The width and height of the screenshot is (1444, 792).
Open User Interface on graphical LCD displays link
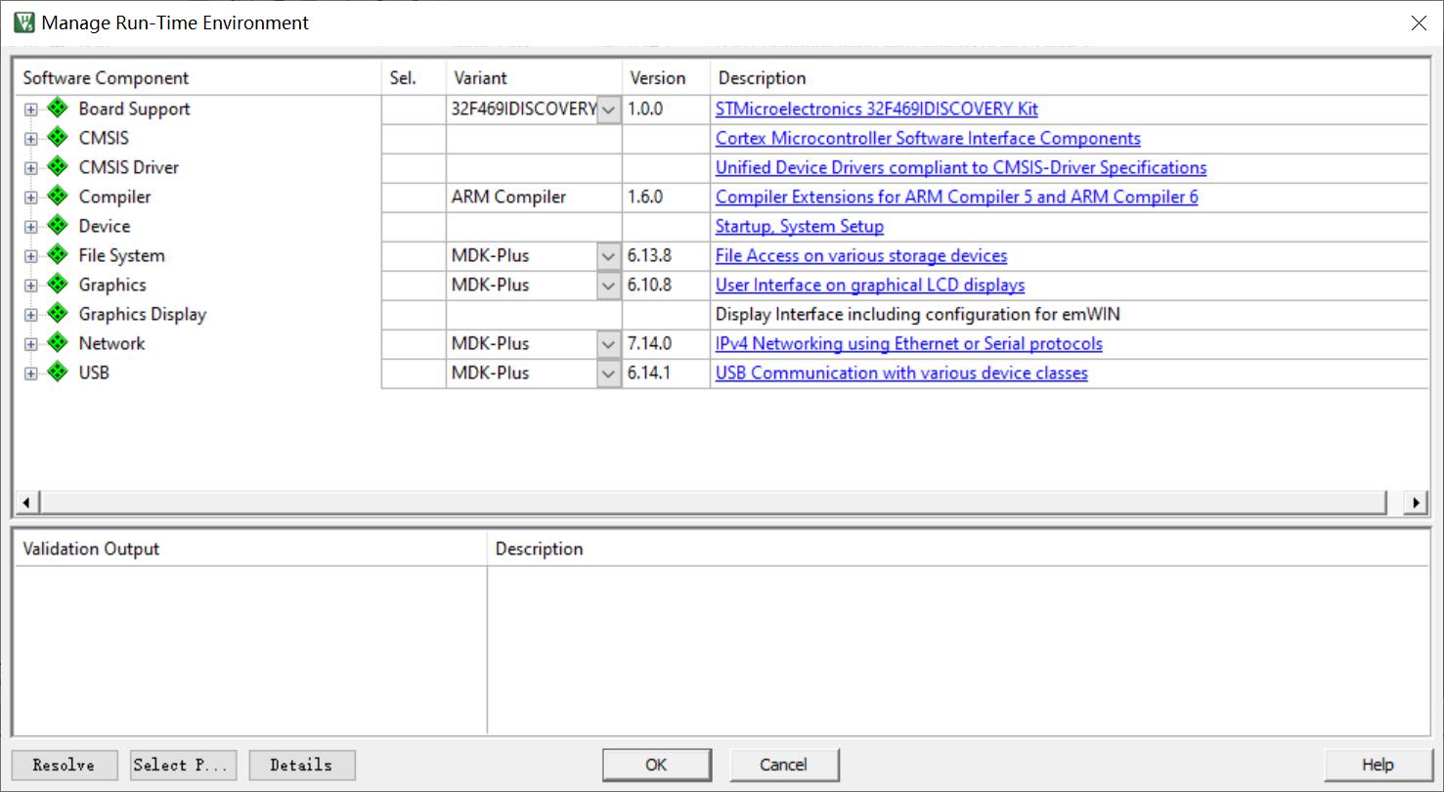point(870,285)
